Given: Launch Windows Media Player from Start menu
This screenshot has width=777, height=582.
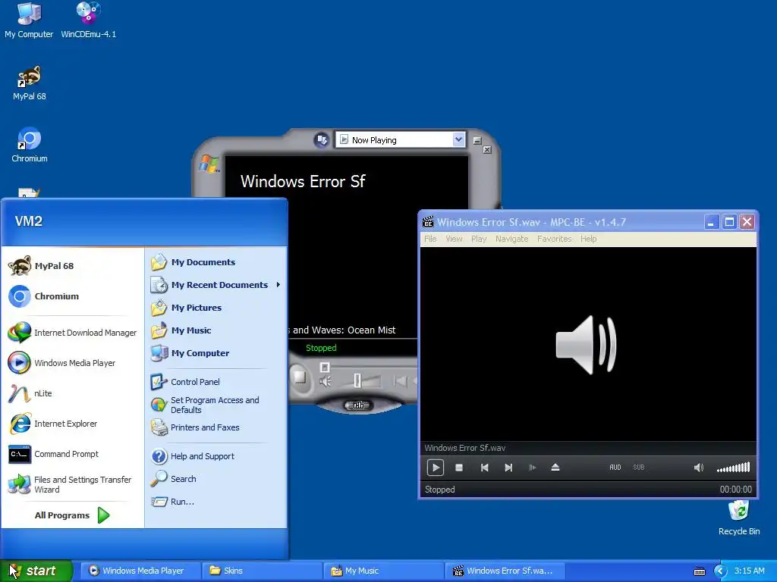Looking at the screenshot, I should (x=72, y=363).
